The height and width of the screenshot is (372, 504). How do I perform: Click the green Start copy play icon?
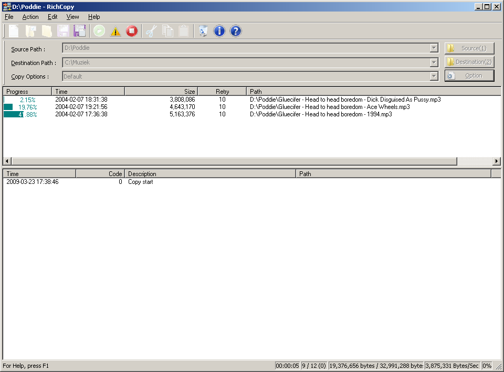click(99, 31)
